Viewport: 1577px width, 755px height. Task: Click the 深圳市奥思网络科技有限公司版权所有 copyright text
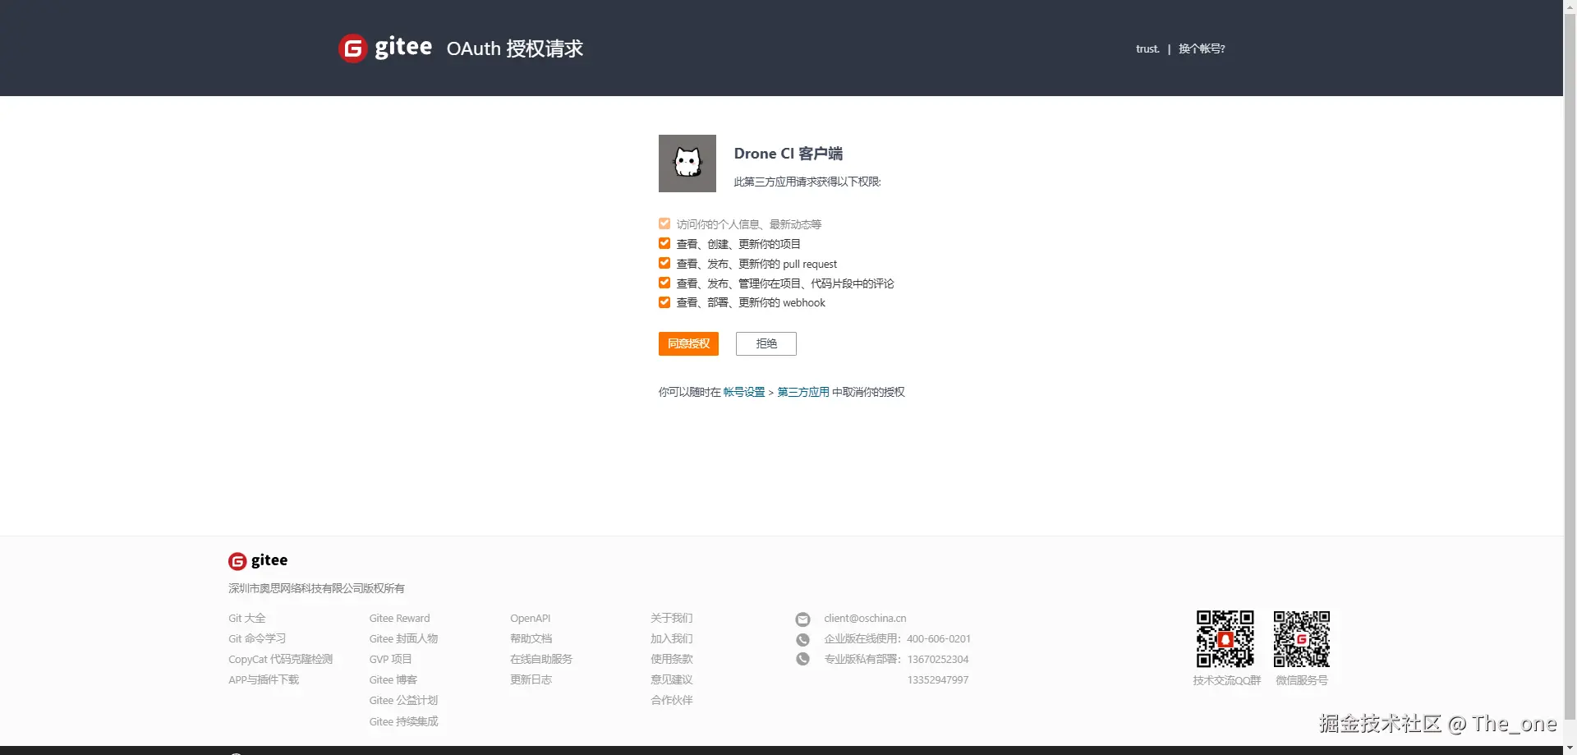point(316,588)
